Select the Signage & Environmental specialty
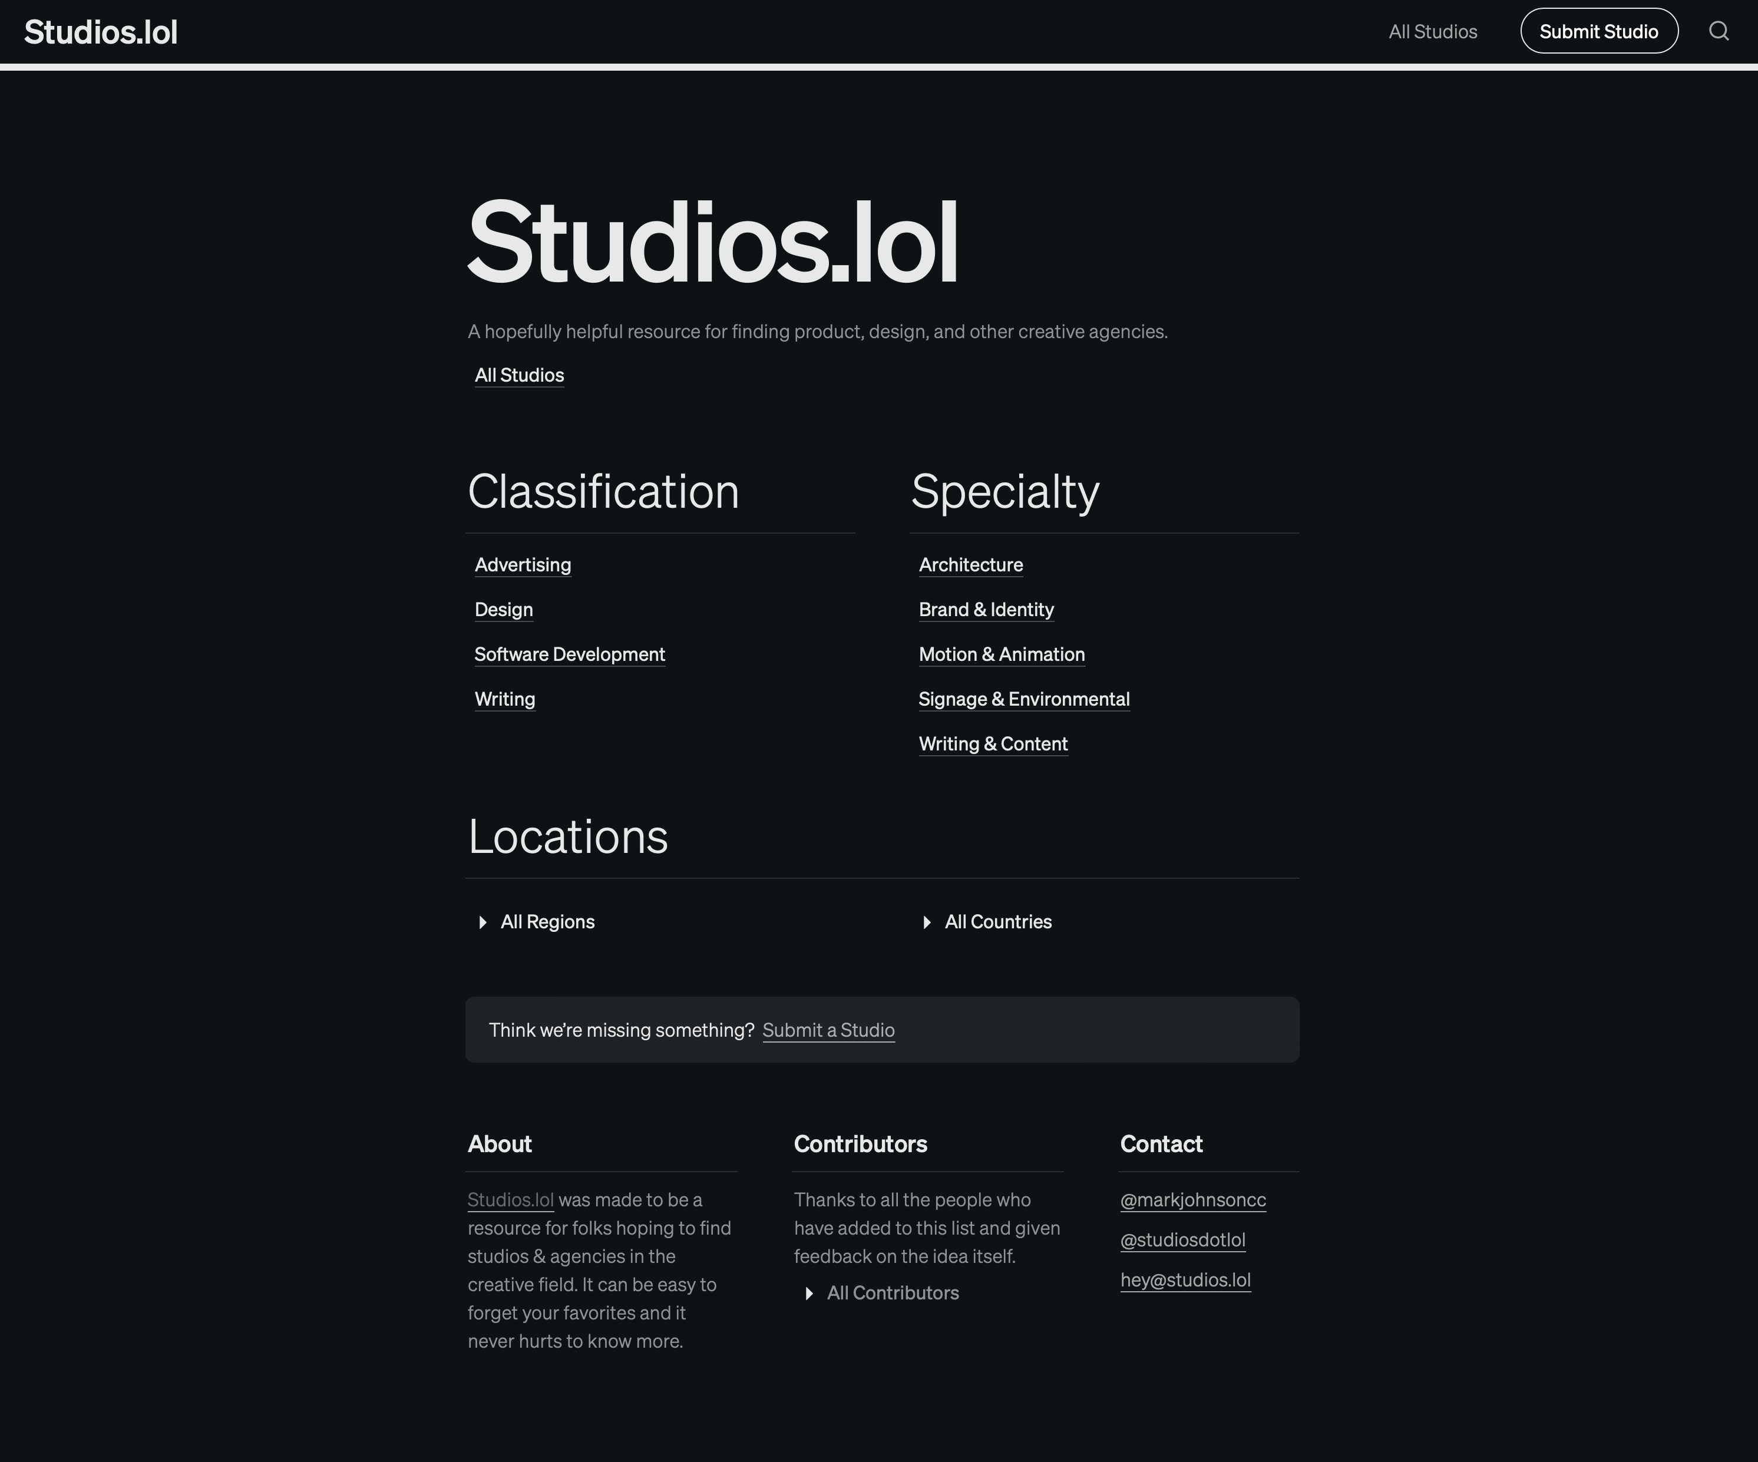The image size is (1758, 1462). [x=1024, y=699]
